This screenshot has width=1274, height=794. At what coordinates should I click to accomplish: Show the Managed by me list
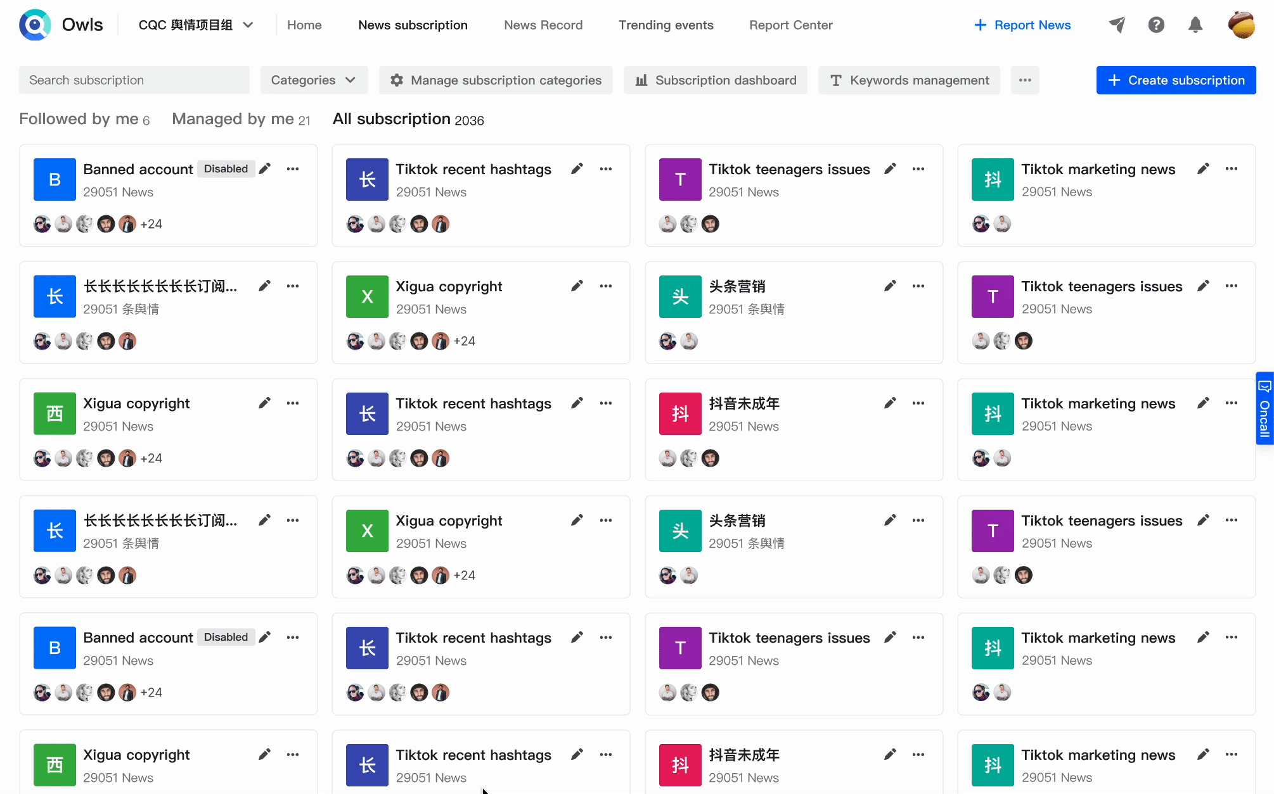click(241, 119)
